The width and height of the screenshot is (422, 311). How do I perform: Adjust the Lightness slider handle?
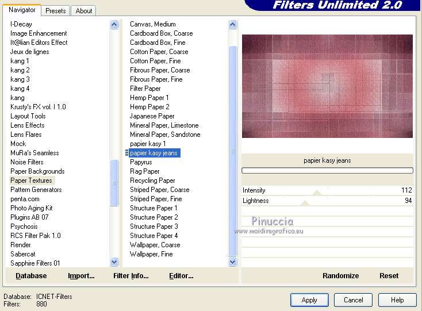coord(305,203)
